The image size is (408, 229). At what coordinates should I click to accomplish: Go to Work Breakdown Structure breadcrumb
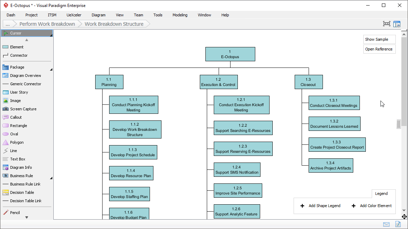click(114, 24)
